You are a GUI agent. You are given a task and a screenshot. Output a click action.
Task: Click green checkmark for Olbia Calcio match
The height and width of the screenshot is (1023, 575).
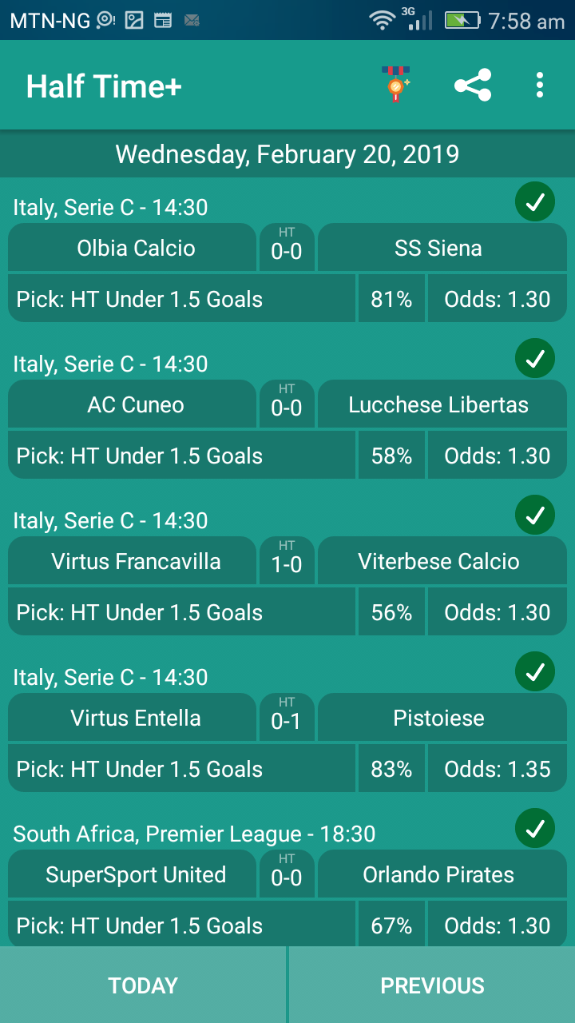[x=535, y=203]
